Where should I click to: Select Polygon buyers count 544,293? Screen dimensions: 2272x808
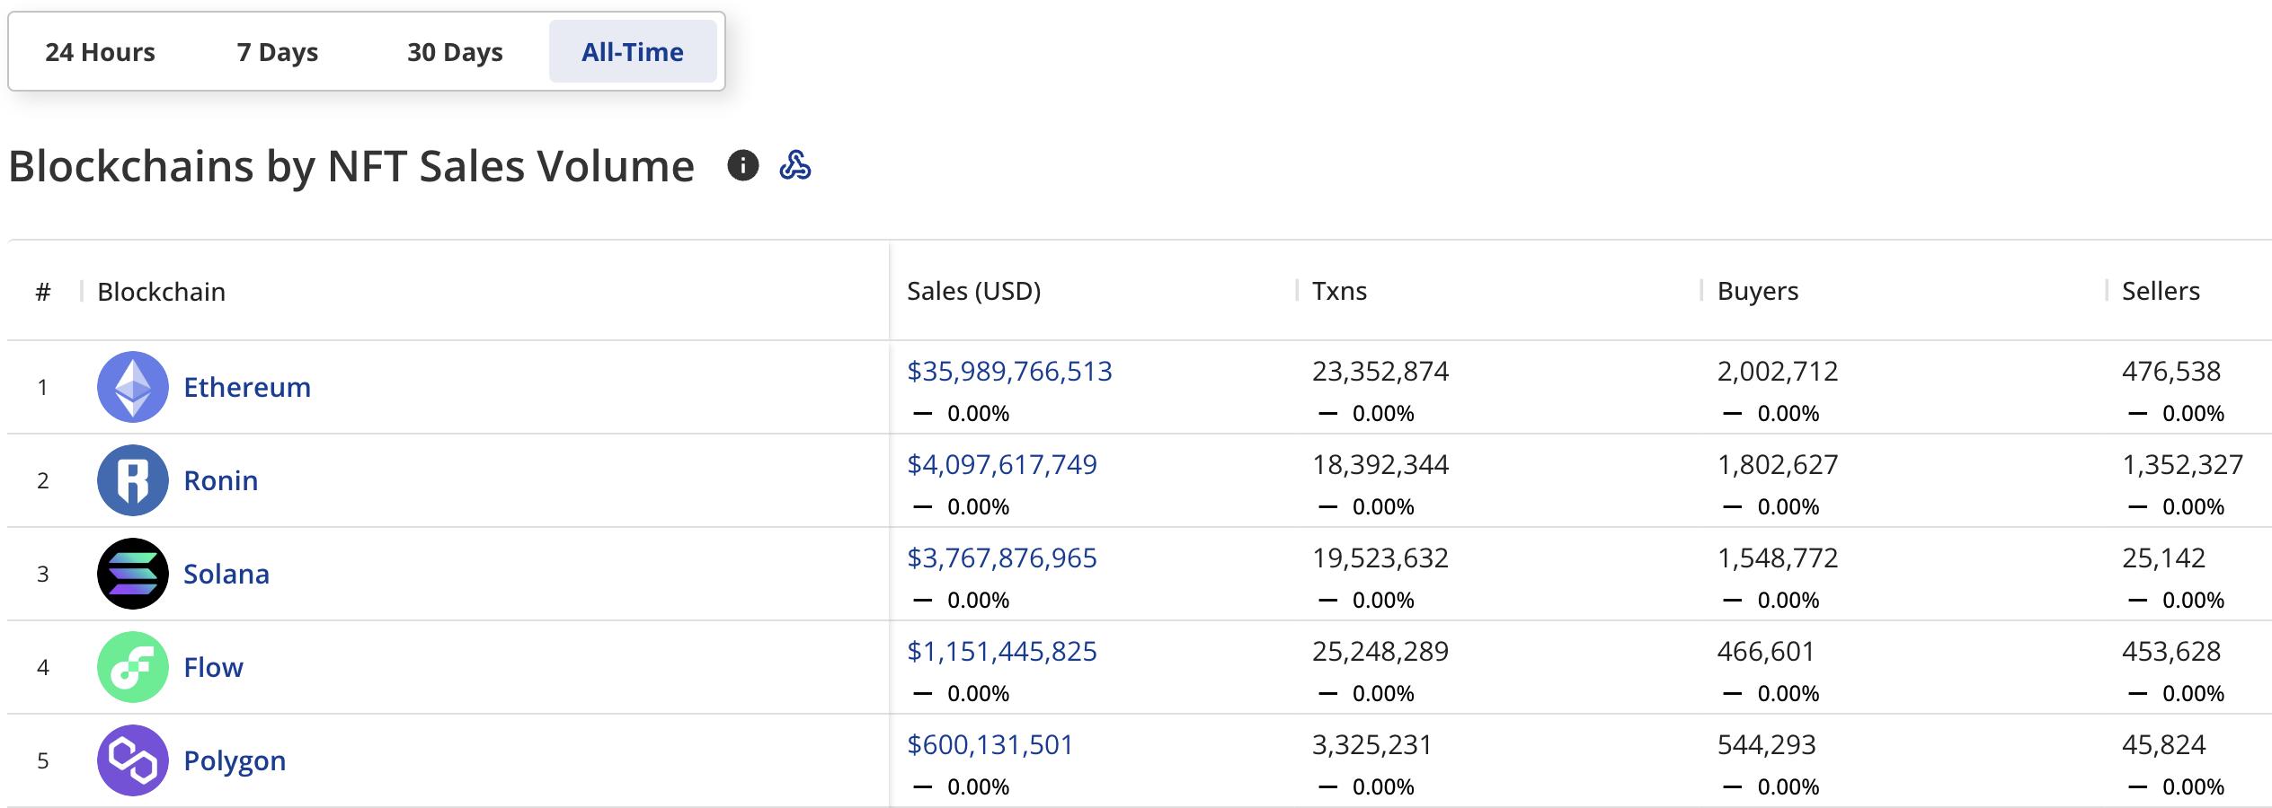click(1767, 744)
